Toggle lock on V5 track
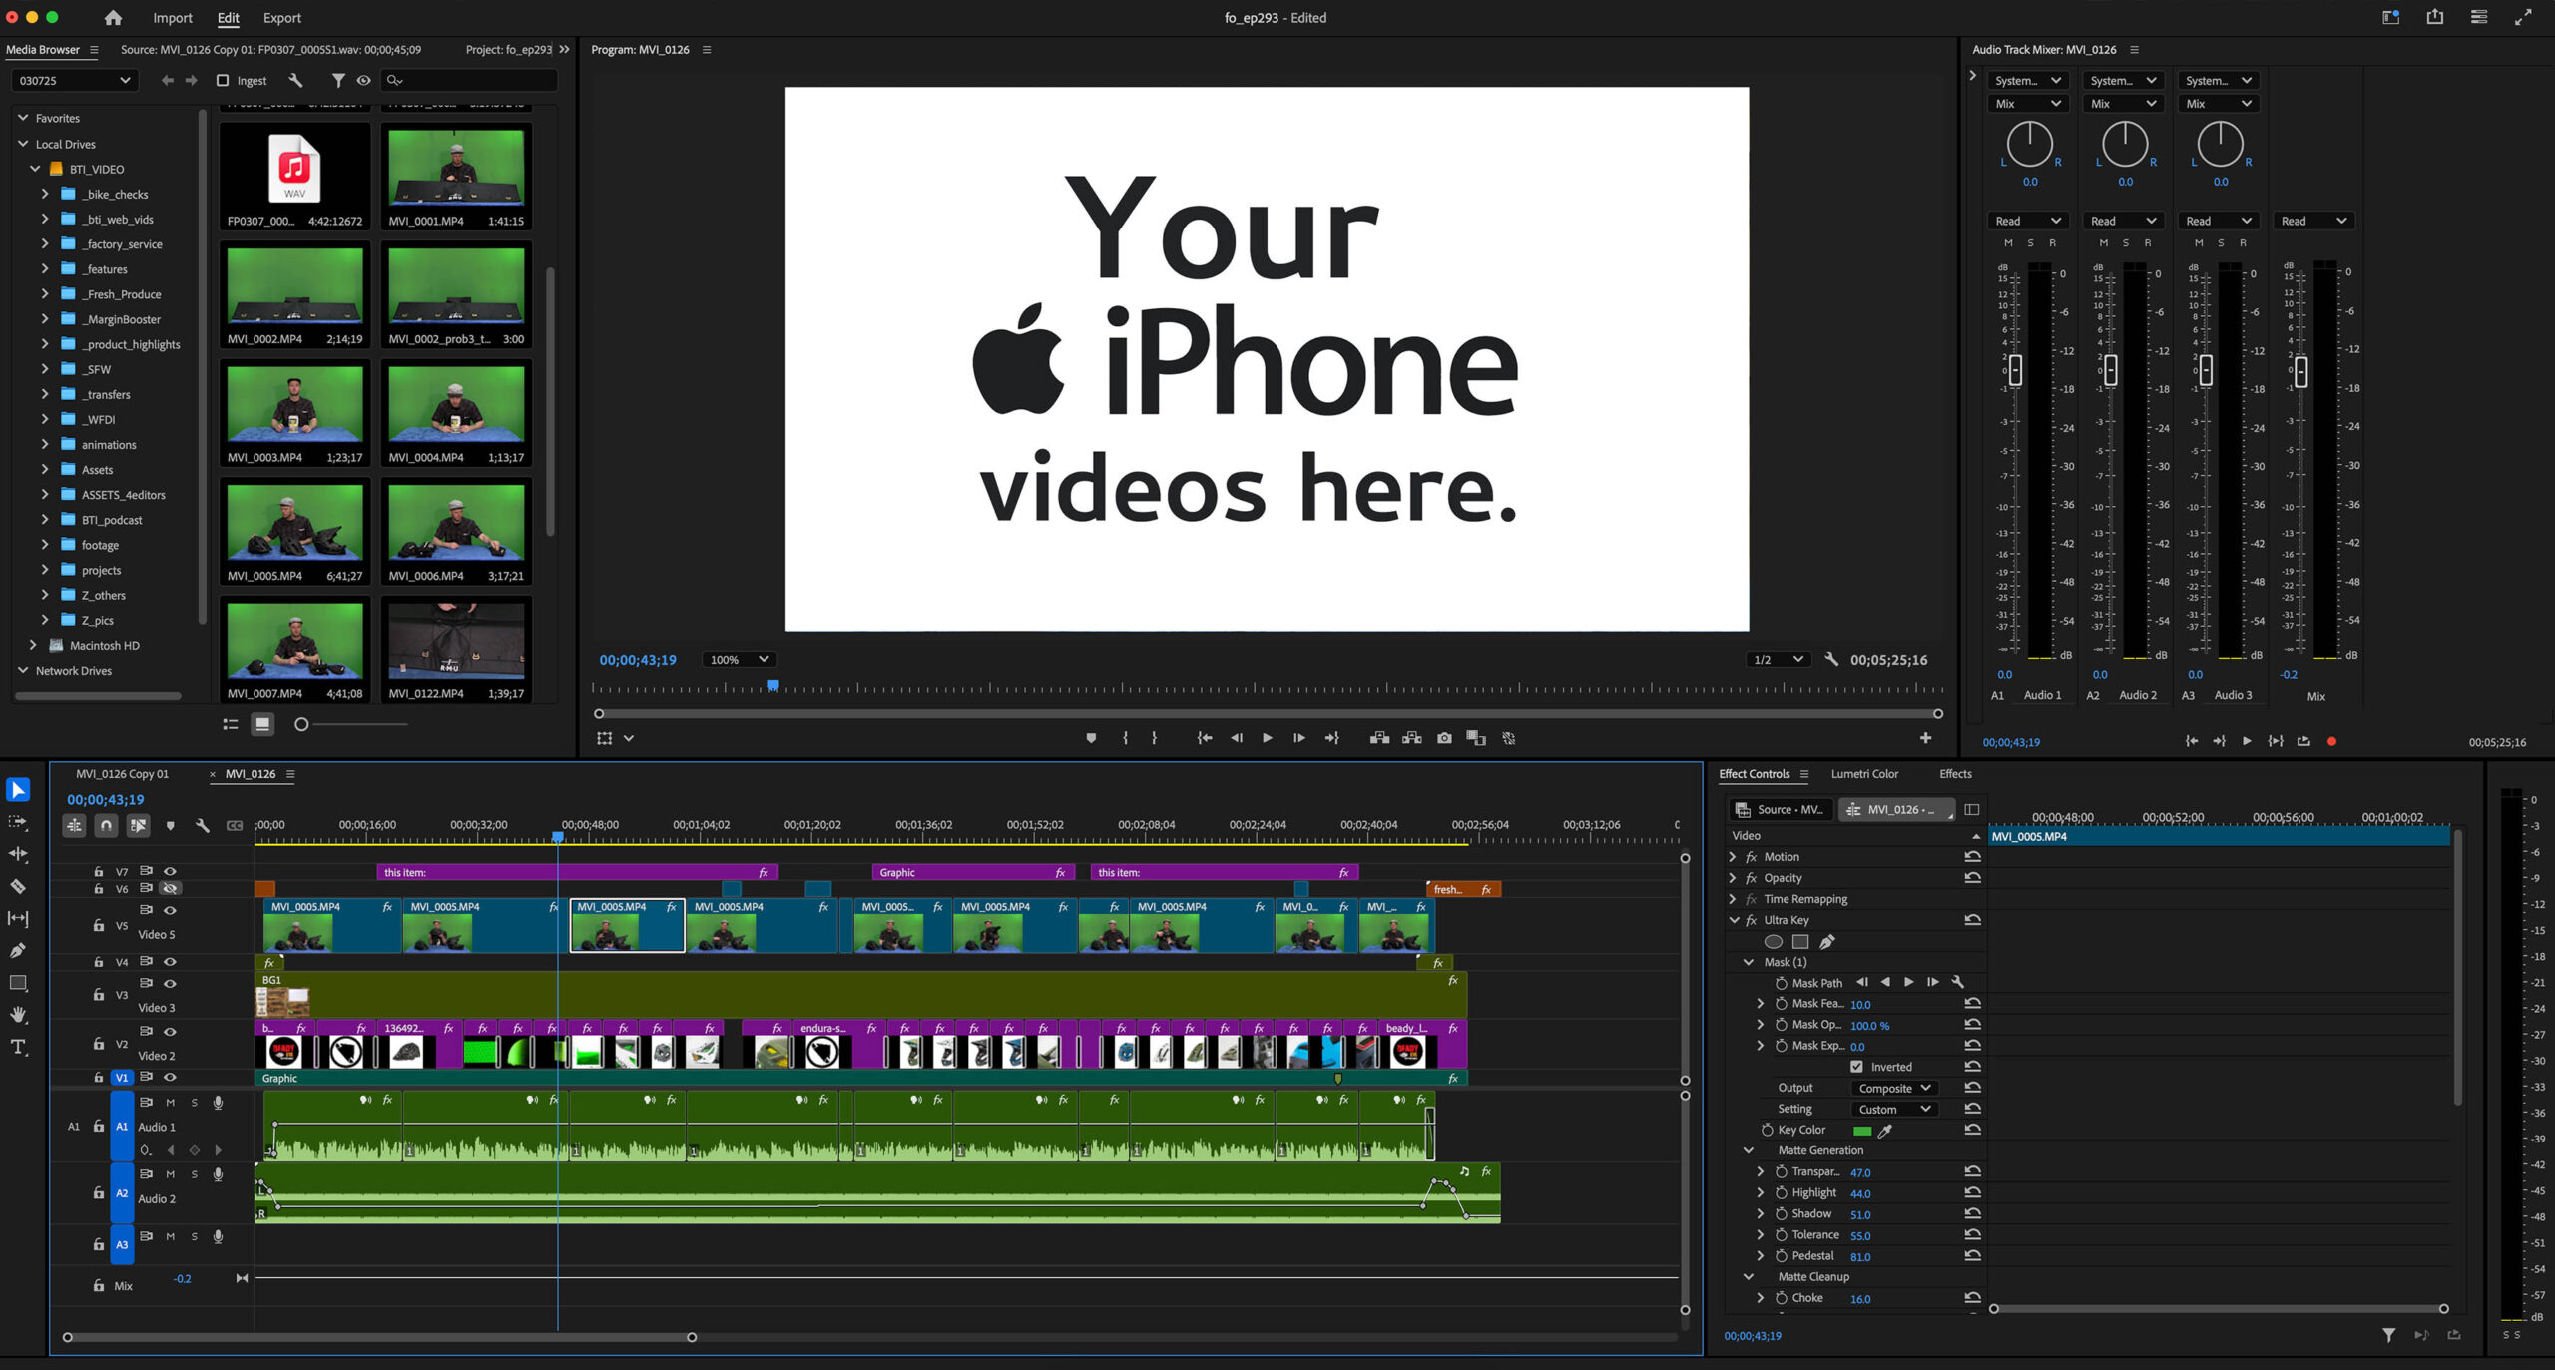 pos(98,925)
